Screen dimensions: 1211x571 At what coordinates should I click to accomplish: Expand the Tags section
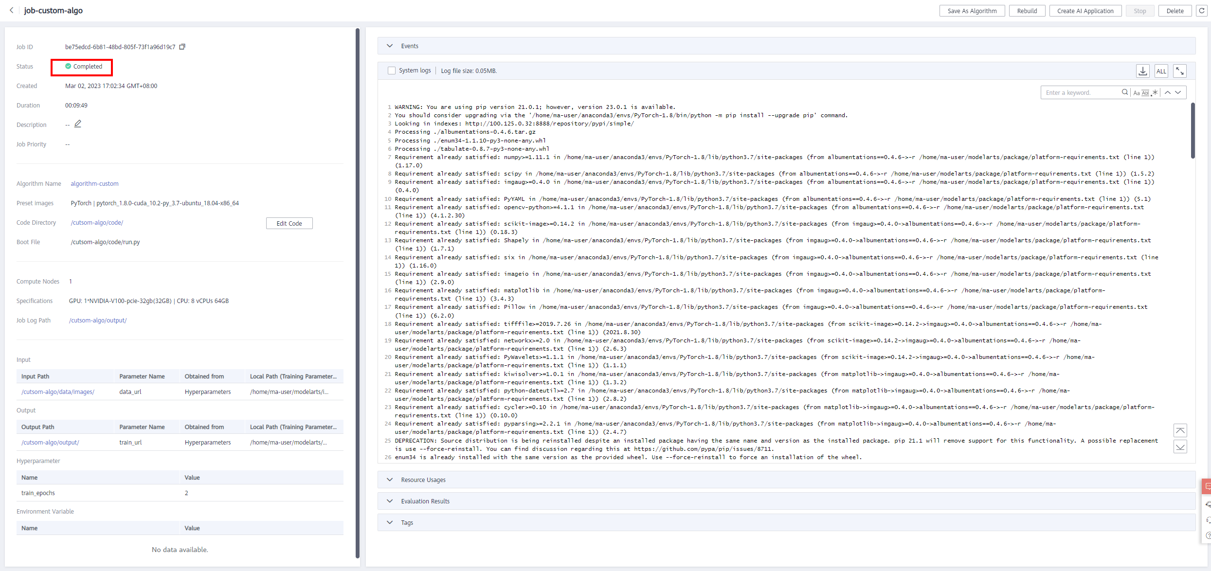pos(390,522)
